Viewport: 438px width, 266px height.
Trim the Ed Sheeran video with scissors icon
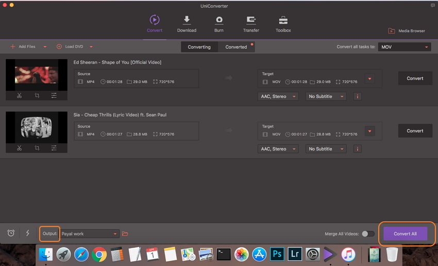coord(19,96)
